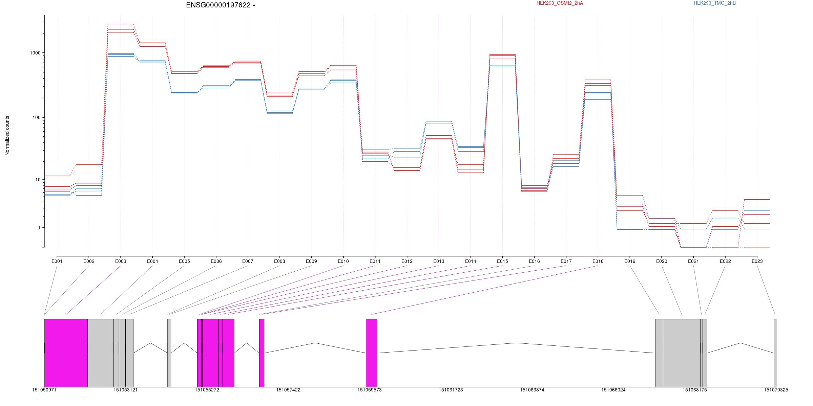The height and width of the screenshot is (406, 813).
Task: Select the HEK293_TMG_2hB legend label
Action: click(715, 3)
